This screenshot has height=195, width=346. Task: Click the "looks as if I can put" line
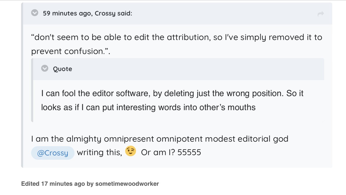pyautogui.click(x=148, y=107)
